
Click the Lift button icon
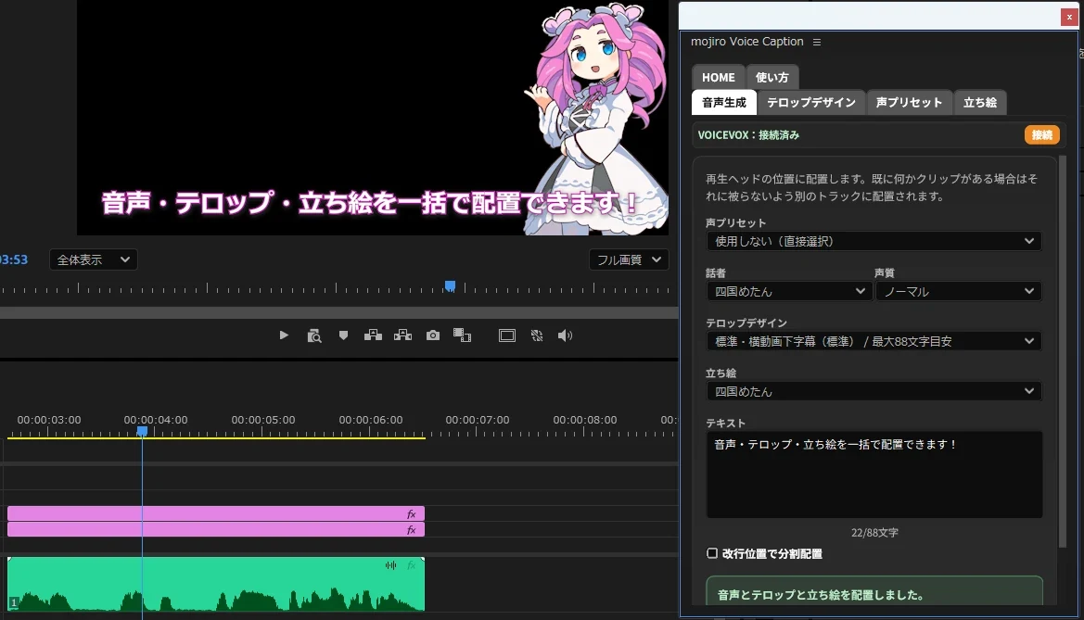[374, 335]
